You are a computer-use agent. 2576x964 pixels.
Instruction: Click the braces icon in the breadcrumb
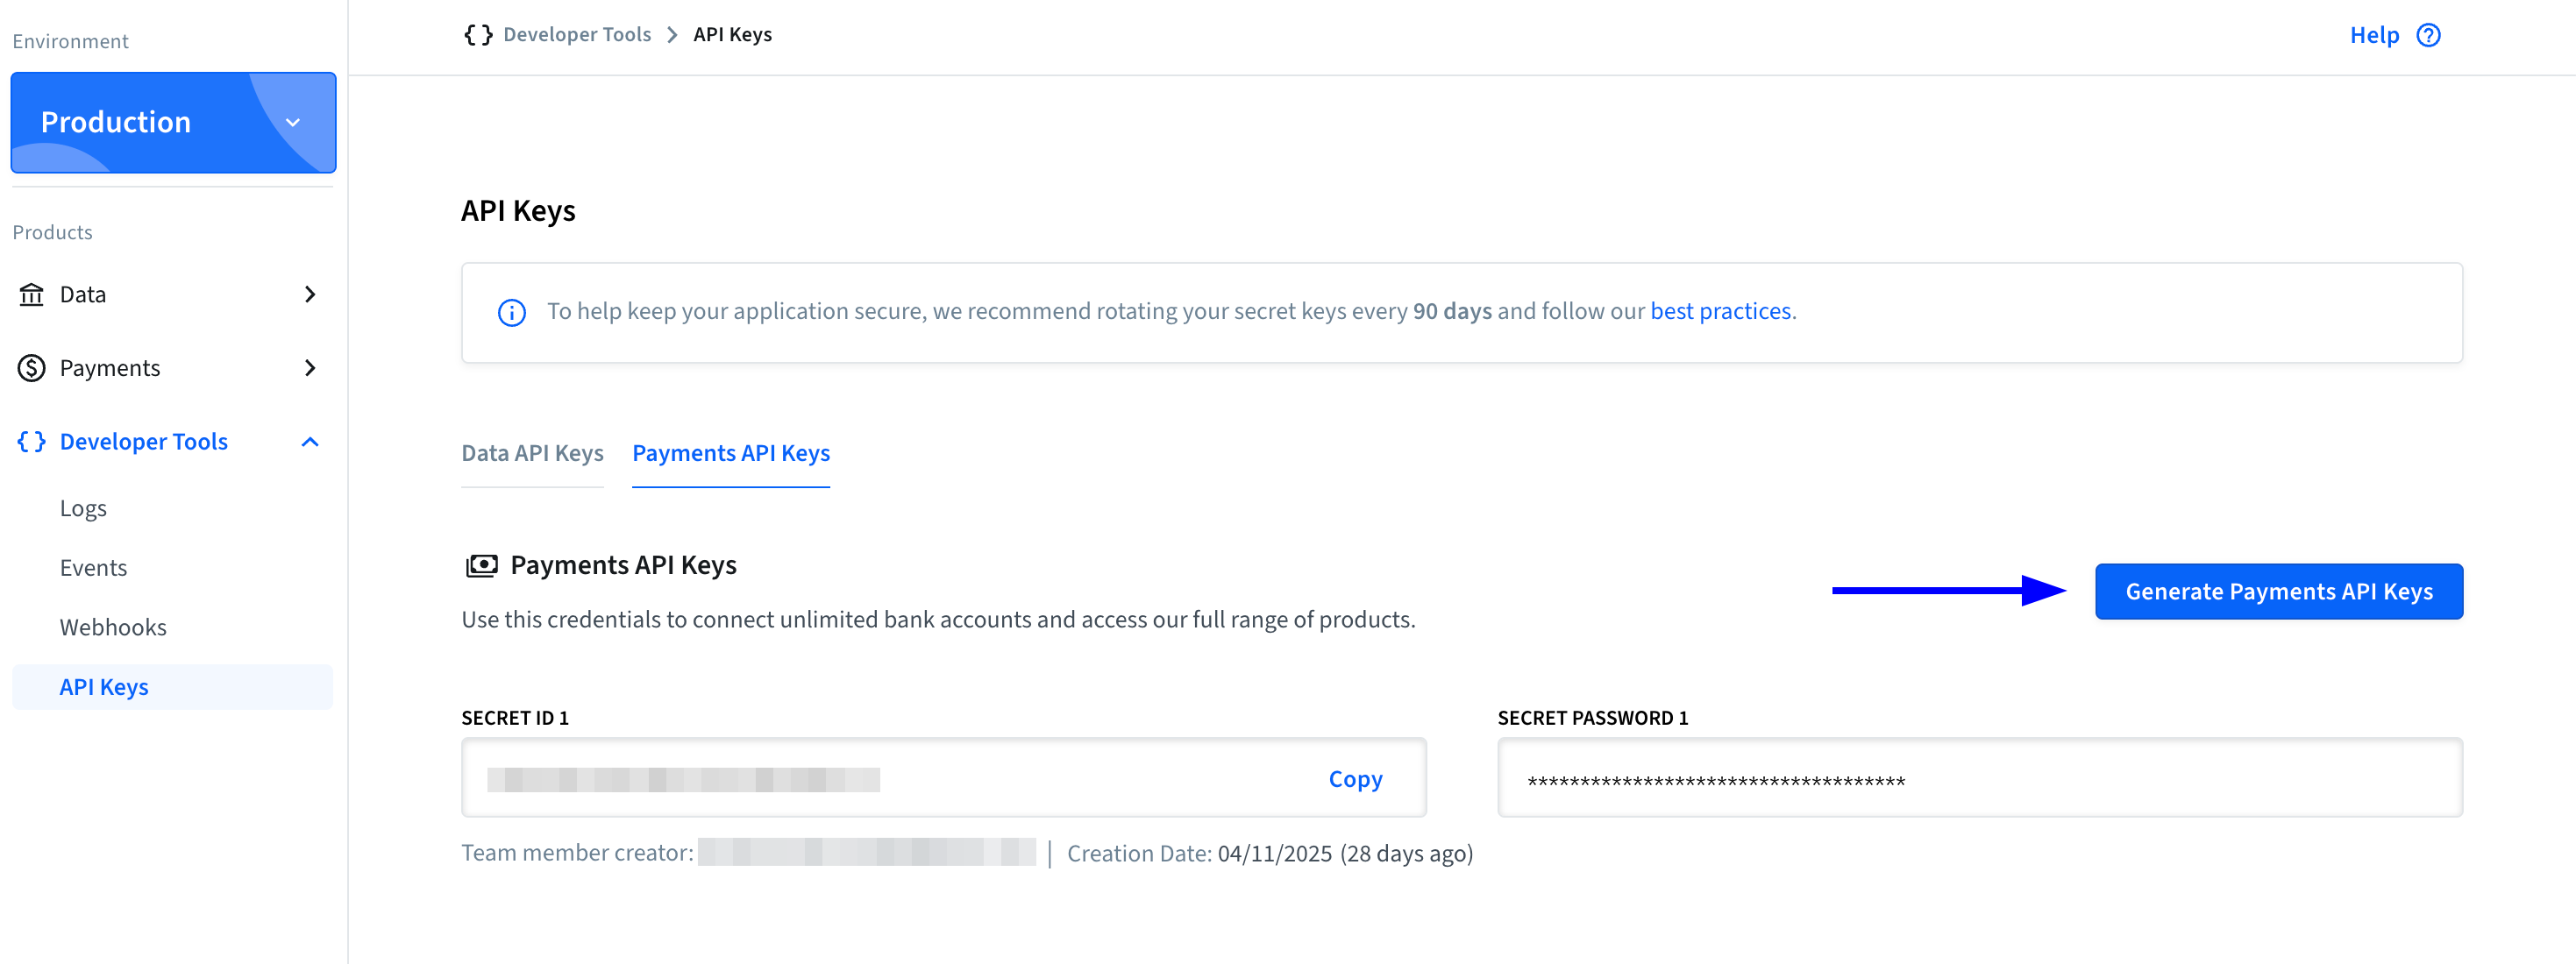(478, 35)
